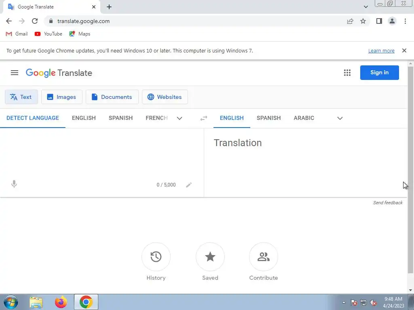Click the Google Translate logo
Viewport: 414px width, 310px height.
tap(59, 73)
